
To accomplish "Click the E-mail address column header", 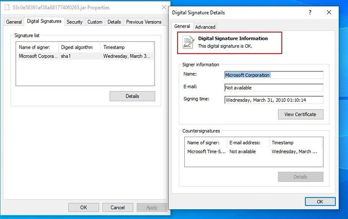I will (x=248, y=143).
